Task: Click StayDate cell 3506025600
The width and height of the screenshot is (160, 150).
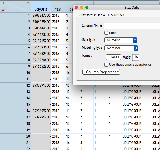Action: coord(41,22)
